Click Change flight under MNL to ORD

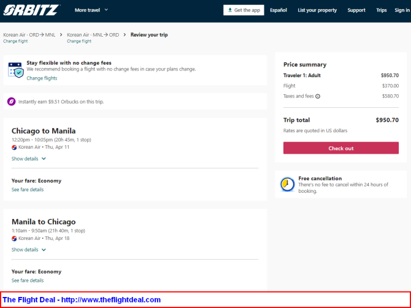click(x=79, y=42)
